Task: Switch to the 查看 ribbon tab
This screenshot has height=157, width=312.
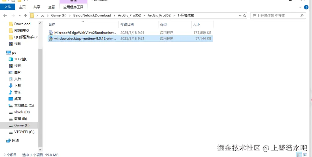Action: pos(51,7)
